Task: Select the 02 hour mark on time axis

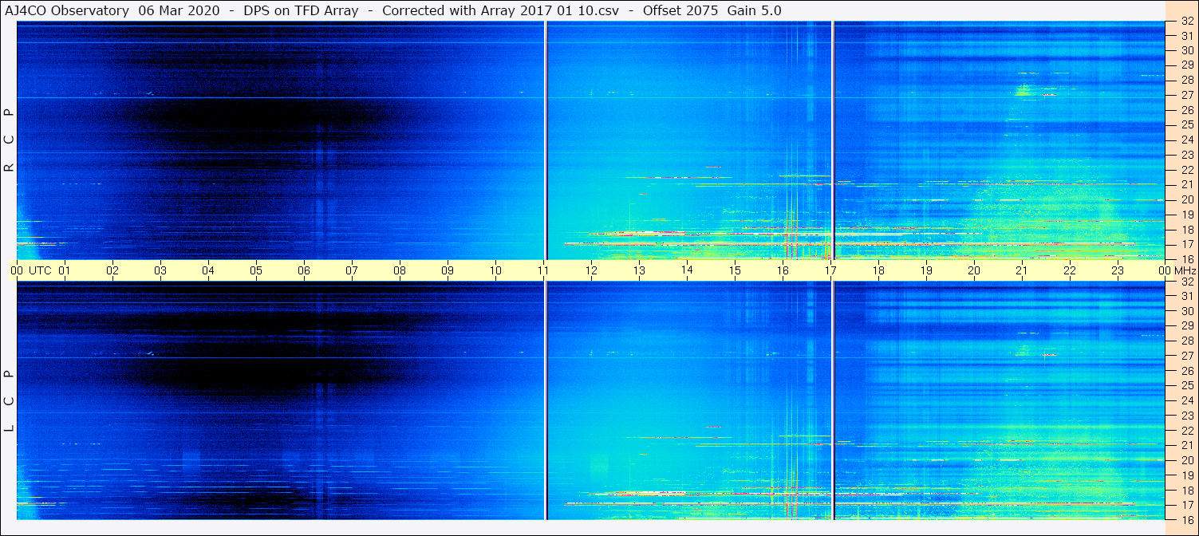Action: point(112,270)
